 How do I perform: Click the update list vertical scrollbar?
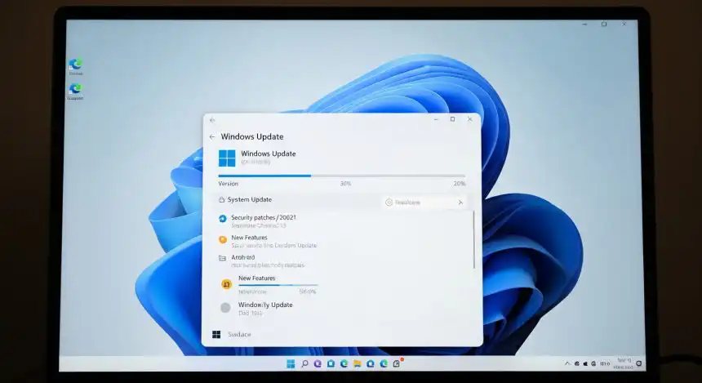tap(473, 239)
